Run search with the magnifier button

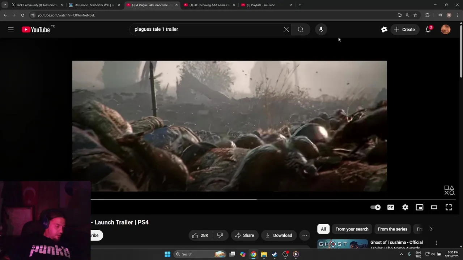pyautogui.click(x=301, y=29)
